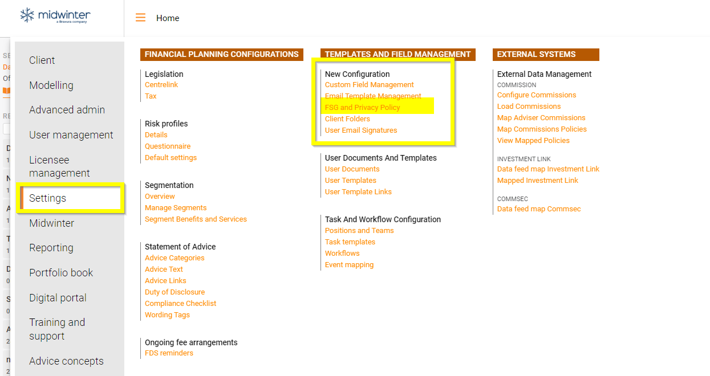710x376 pixels.
Task: Open FDS reminders link
Action: pos(169,353)
